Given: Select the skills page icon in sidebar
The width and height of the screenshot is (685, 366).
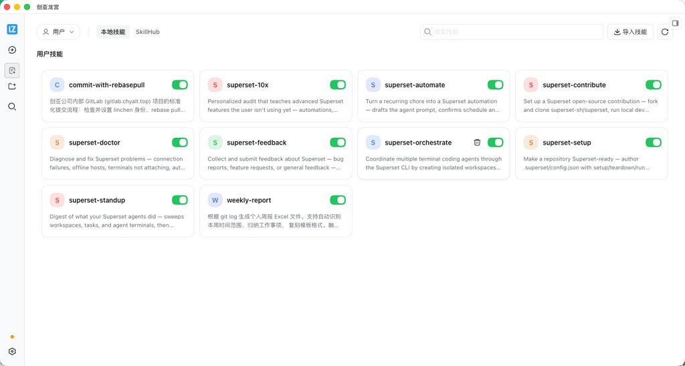Looking at the screenshot, I should [12, 70].
